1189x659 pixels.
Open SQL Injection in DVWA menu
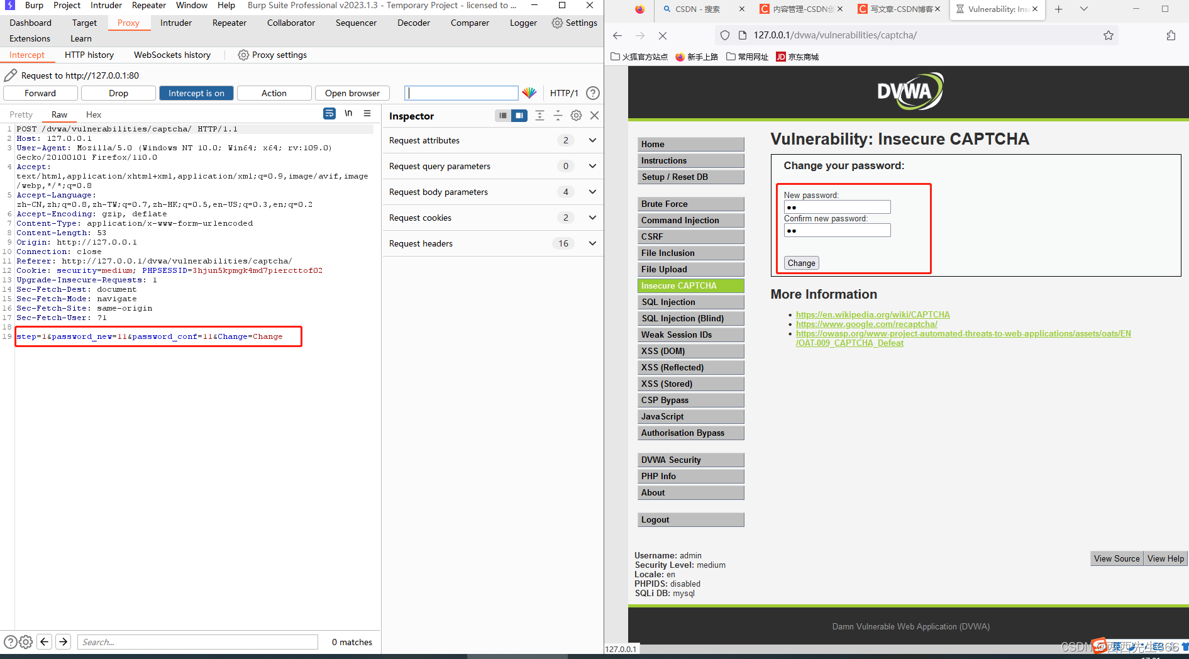coord(690,302)
